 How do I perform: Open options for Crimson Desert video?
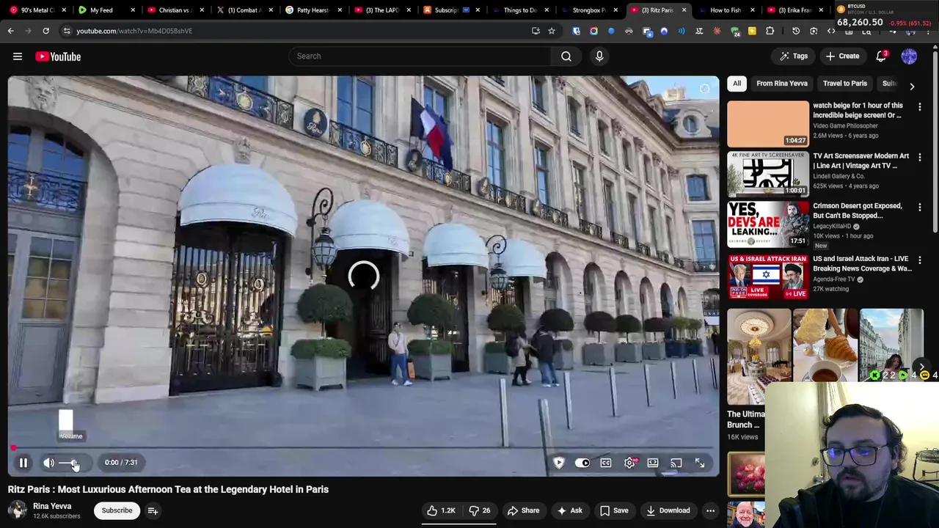pos(920,208)
